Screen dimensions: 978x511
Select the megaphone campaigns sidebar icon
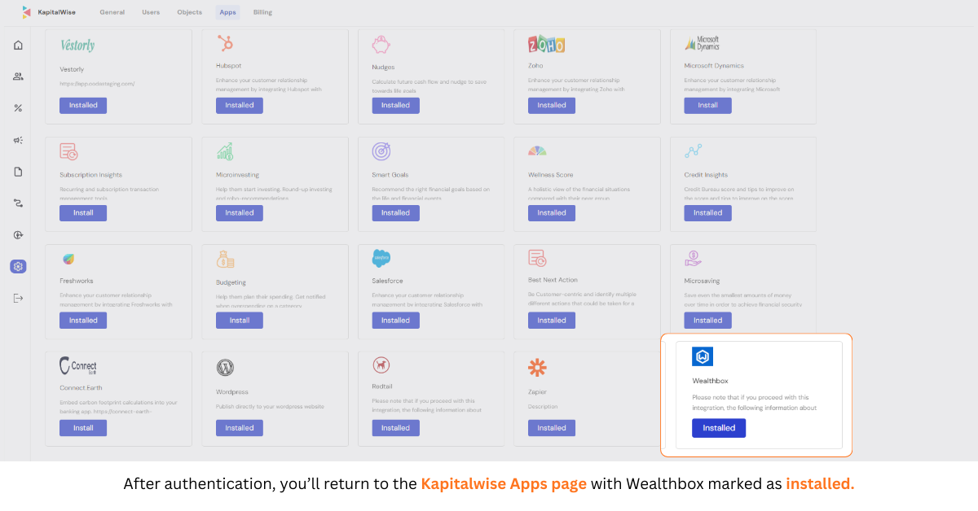point(18,140)
